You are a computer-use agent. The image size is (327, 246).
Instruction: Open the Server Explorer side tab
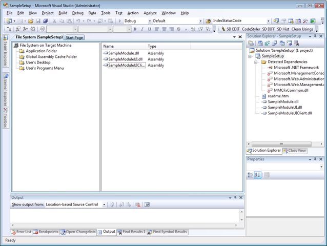[6, 90]
